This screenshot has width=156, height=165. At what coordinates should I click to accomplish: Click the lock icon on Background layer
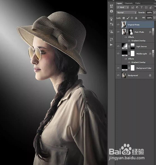click(x=150, y=75)
